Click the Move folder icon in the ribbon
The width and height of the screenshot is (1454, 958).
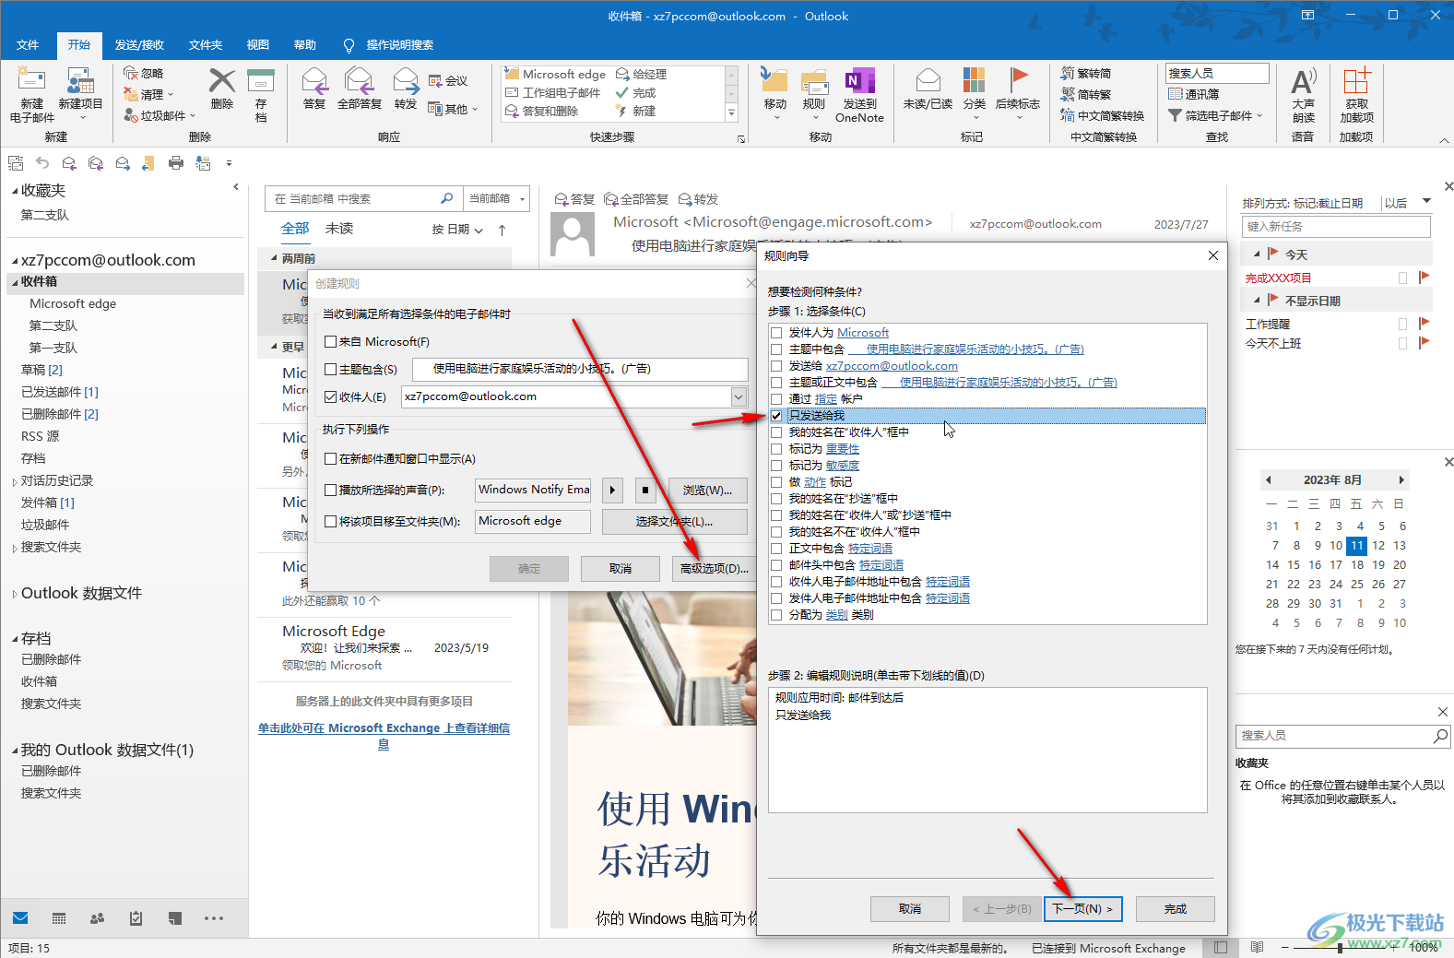[774, 80]
